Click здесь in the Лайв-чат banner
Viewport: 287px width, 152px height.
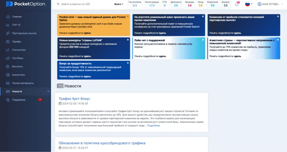162,56
